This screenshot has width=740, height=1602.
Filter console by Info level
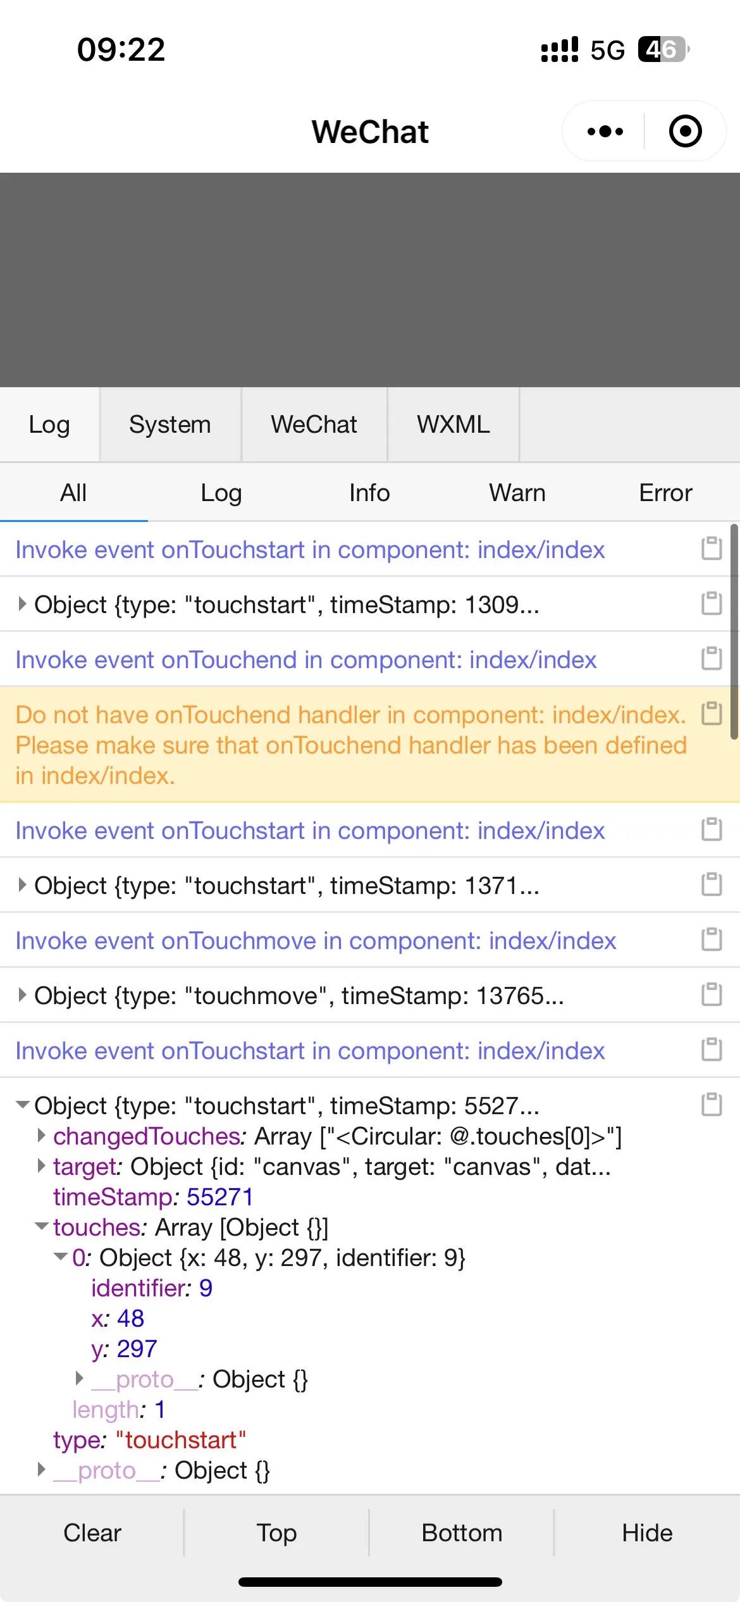(x=369, y=493)
